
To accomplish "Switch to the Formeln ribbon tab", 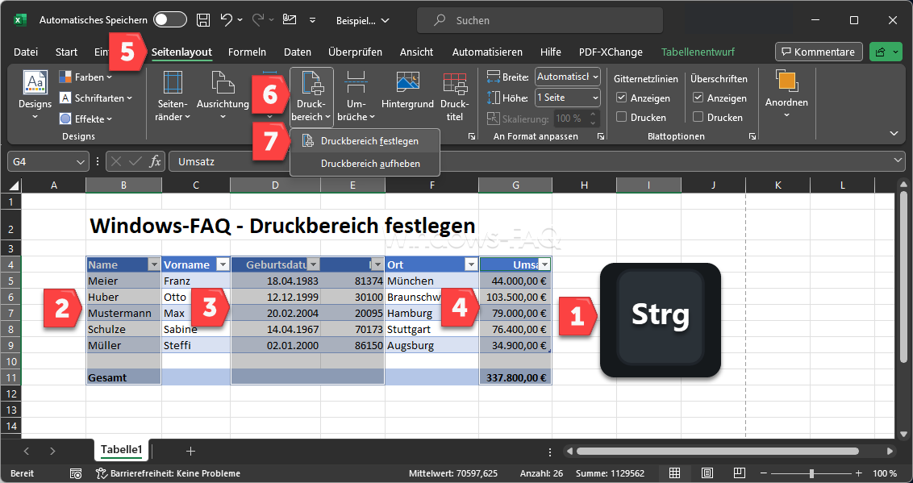I will pos(247,52).
